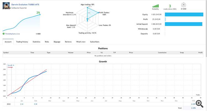Click the Time column header in Positions

coord(32,52)
